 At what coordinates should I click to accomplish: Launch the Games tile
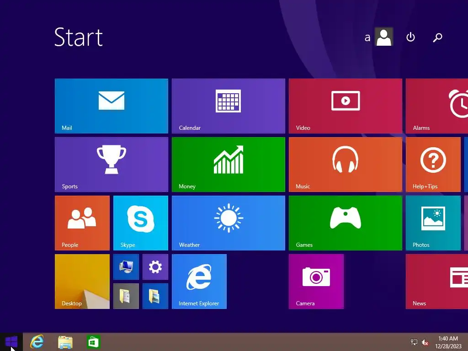346,223
